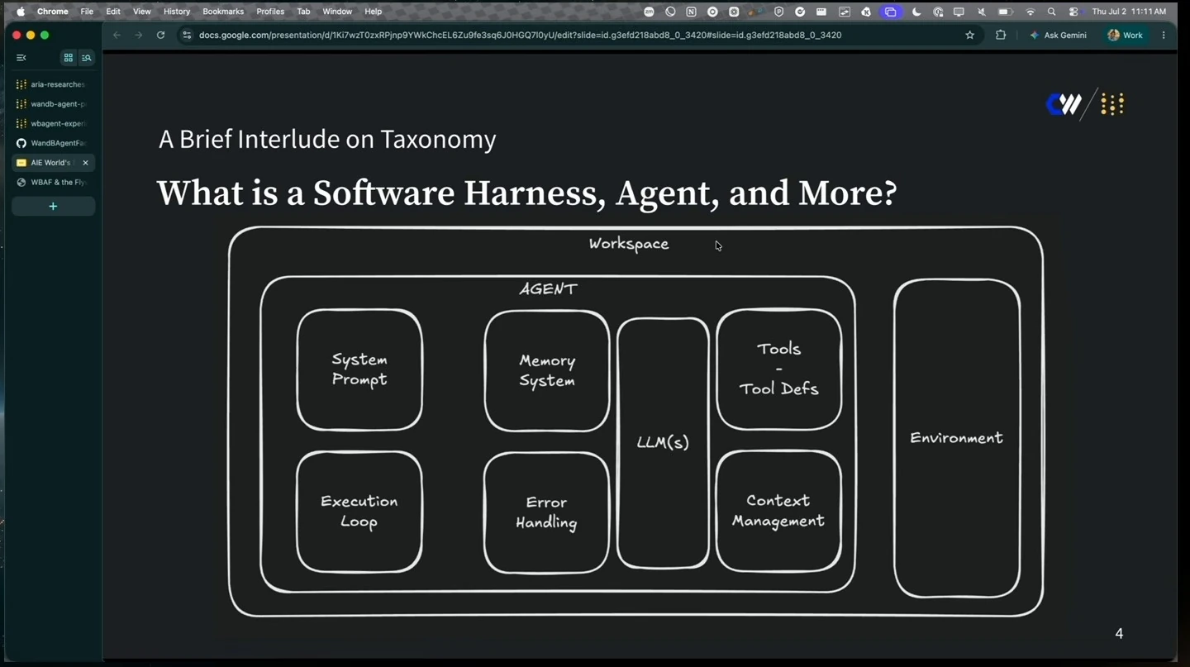The width and height of the screenshot is (1190, 667).
Task: Toggle the Do Not Disturb moon icon
Action: point(916,12)
